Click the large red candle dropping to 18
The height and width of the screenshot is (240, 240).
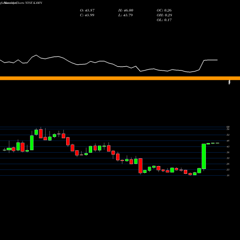[141, 166]
